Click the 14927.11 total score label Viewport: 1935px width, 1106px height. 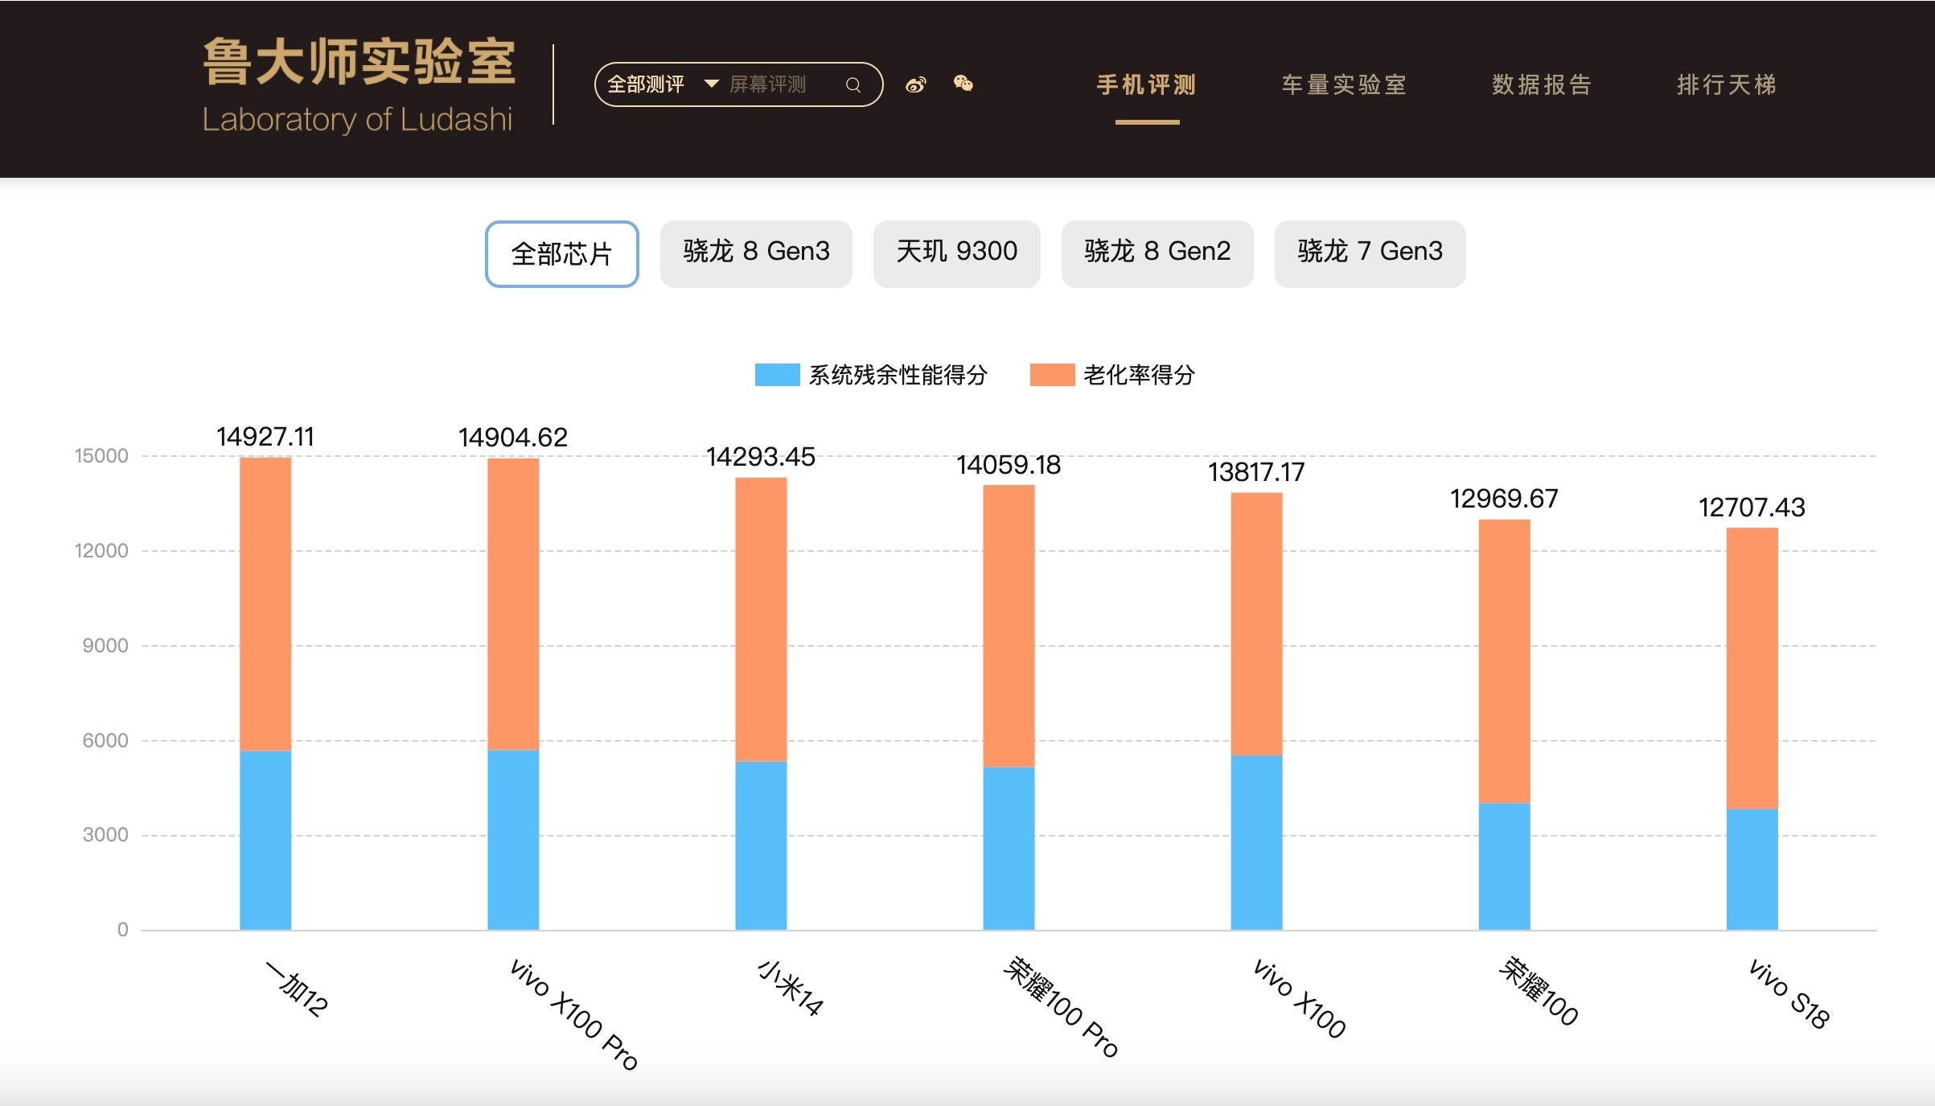pyautogui.click(x=265, y=437)
